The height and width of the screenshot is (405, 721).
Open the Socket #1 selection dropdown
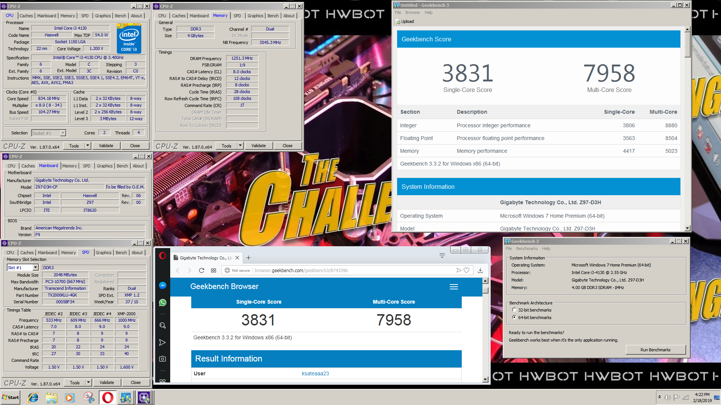(x=63, y=133)
